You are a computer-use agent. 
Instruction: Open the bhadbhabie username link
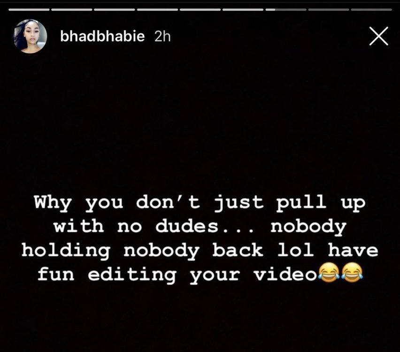pyautogui.click(x=102, y=36)
